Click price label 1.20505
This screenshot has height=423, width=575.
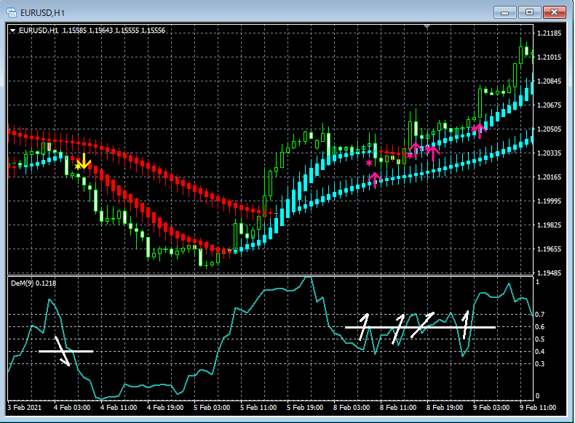(549, 129)
